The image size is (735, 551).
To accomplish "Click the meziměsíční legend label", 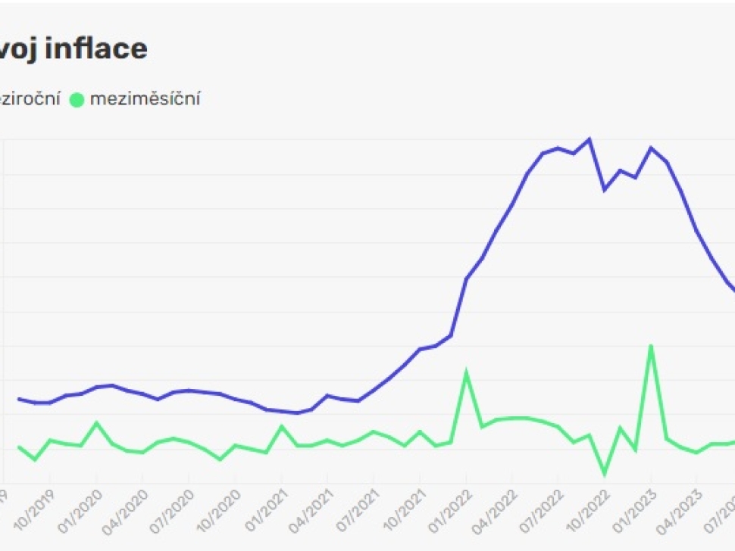I will coord(145,99).
